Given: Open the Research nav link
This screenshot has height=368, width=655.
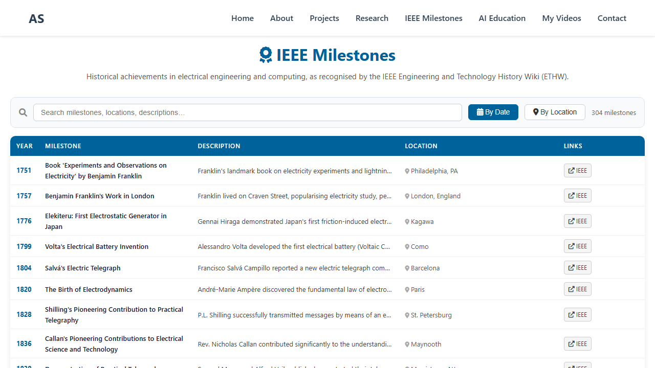Looking at the screenshot, I should pos(372,18).
